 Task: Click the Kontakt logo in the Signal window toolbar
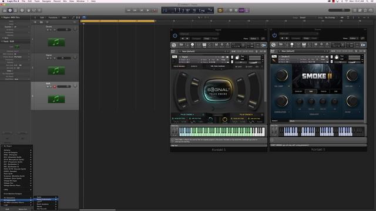pyautogui.click(x=174, y=45)
